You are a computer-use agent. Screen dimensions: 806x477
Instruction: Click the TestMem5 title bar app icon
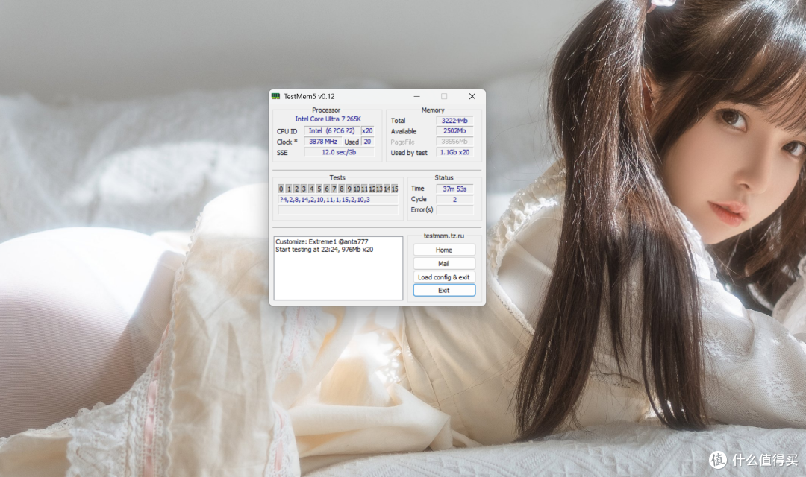(x=275, y=97)
